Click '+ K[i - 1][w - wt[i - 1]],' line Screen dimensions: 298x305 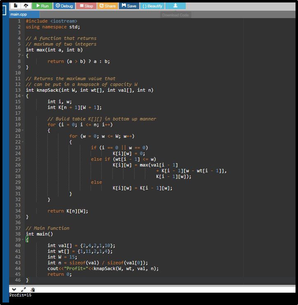coord(191,171)
